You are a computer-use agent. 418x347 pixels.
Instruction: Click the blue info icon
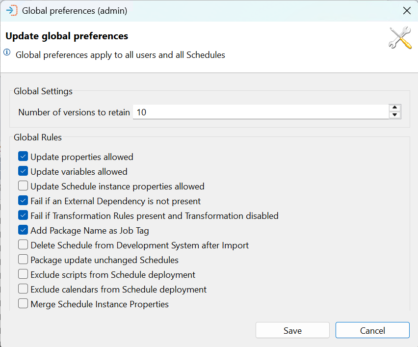(7, 52)
